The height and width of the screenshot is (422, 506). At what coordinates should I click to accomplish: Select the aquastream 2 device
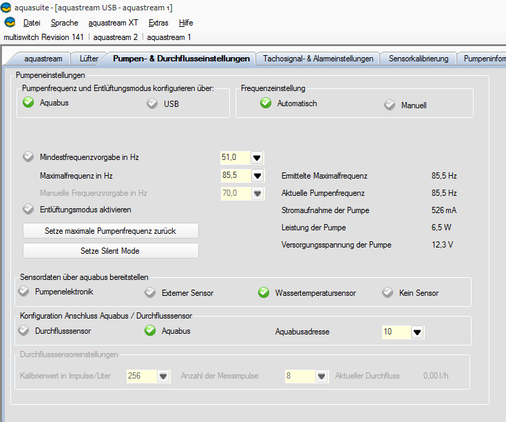coord(116,37)
